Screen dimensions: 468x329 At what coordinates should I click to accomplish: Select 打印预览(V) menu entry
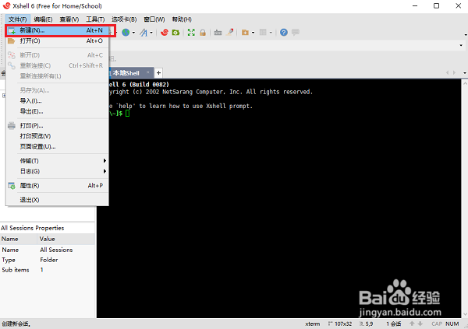click(x=57, y=136)
